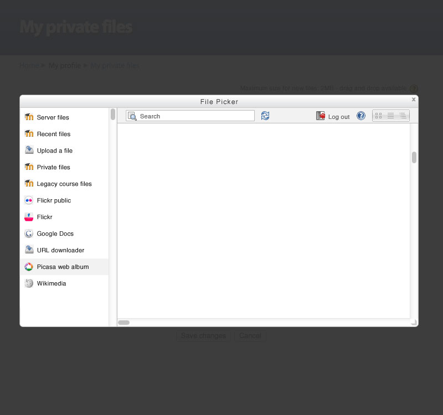Select the Google Docs label
The image size is (443, 415).
point(55,234)
